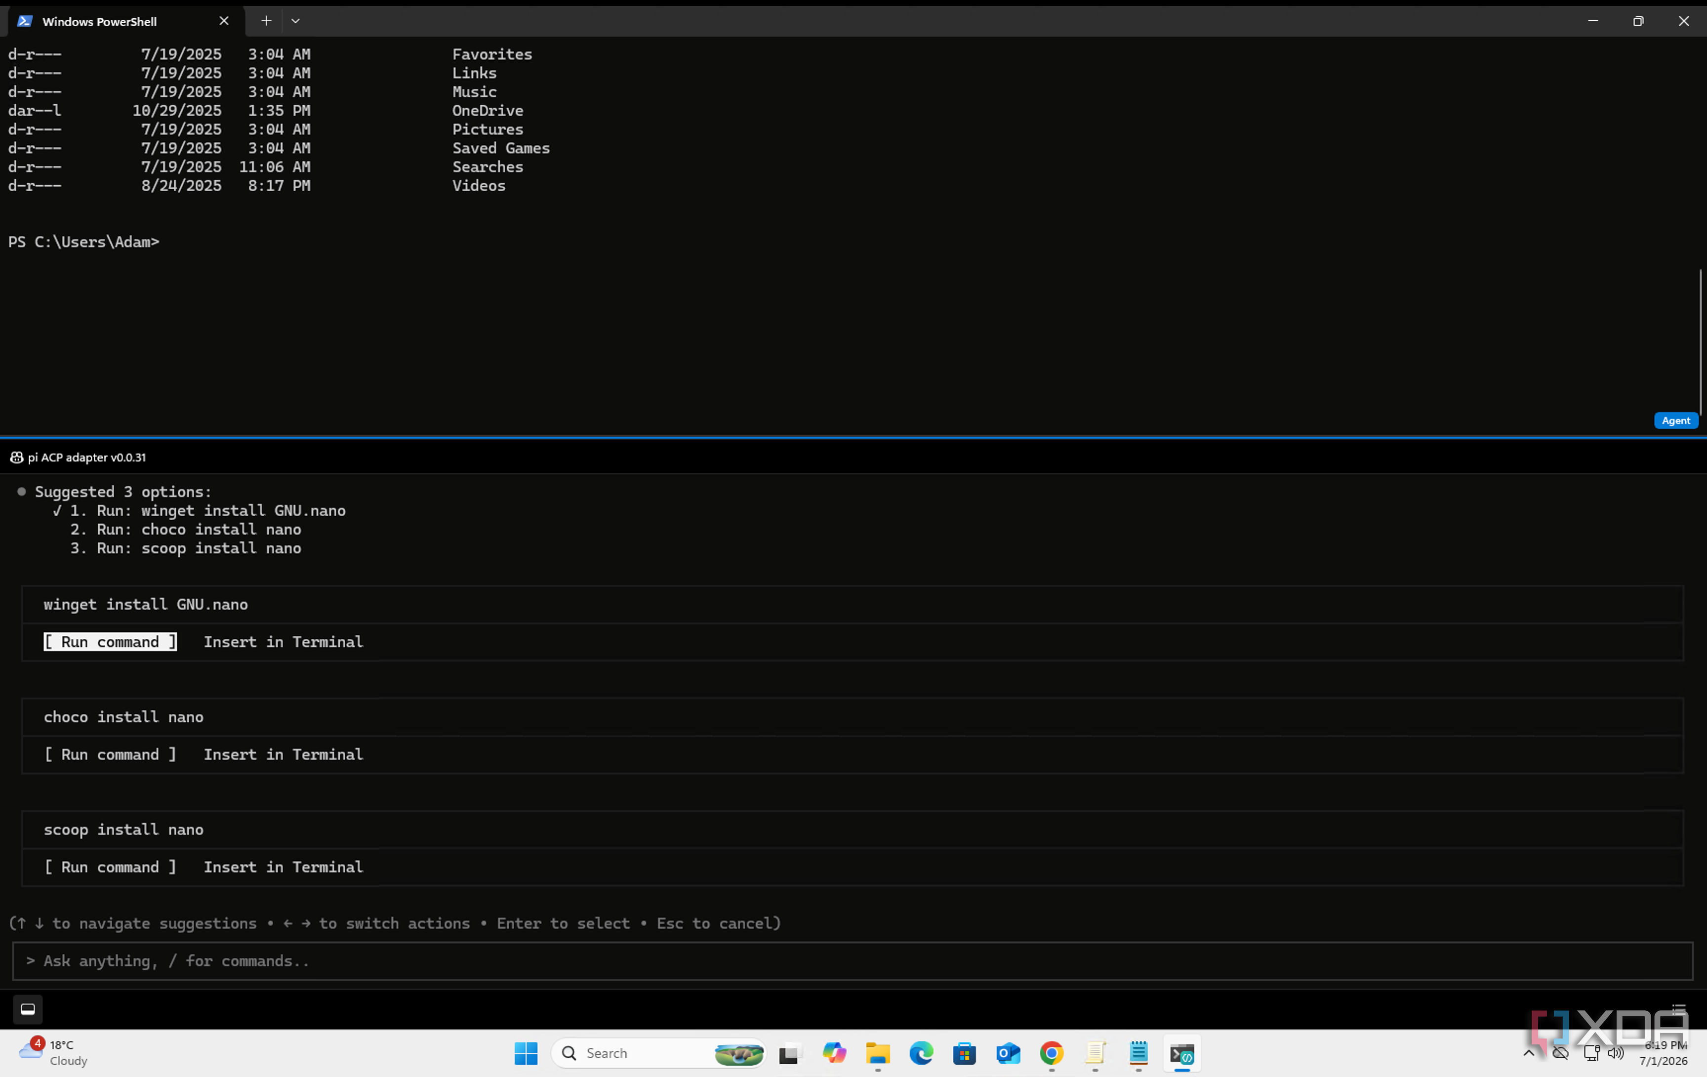Open Google Chrome from the taskbar
Image resolution: width=1707 pixels, height=1077 pixels.
[1052, 1054]
